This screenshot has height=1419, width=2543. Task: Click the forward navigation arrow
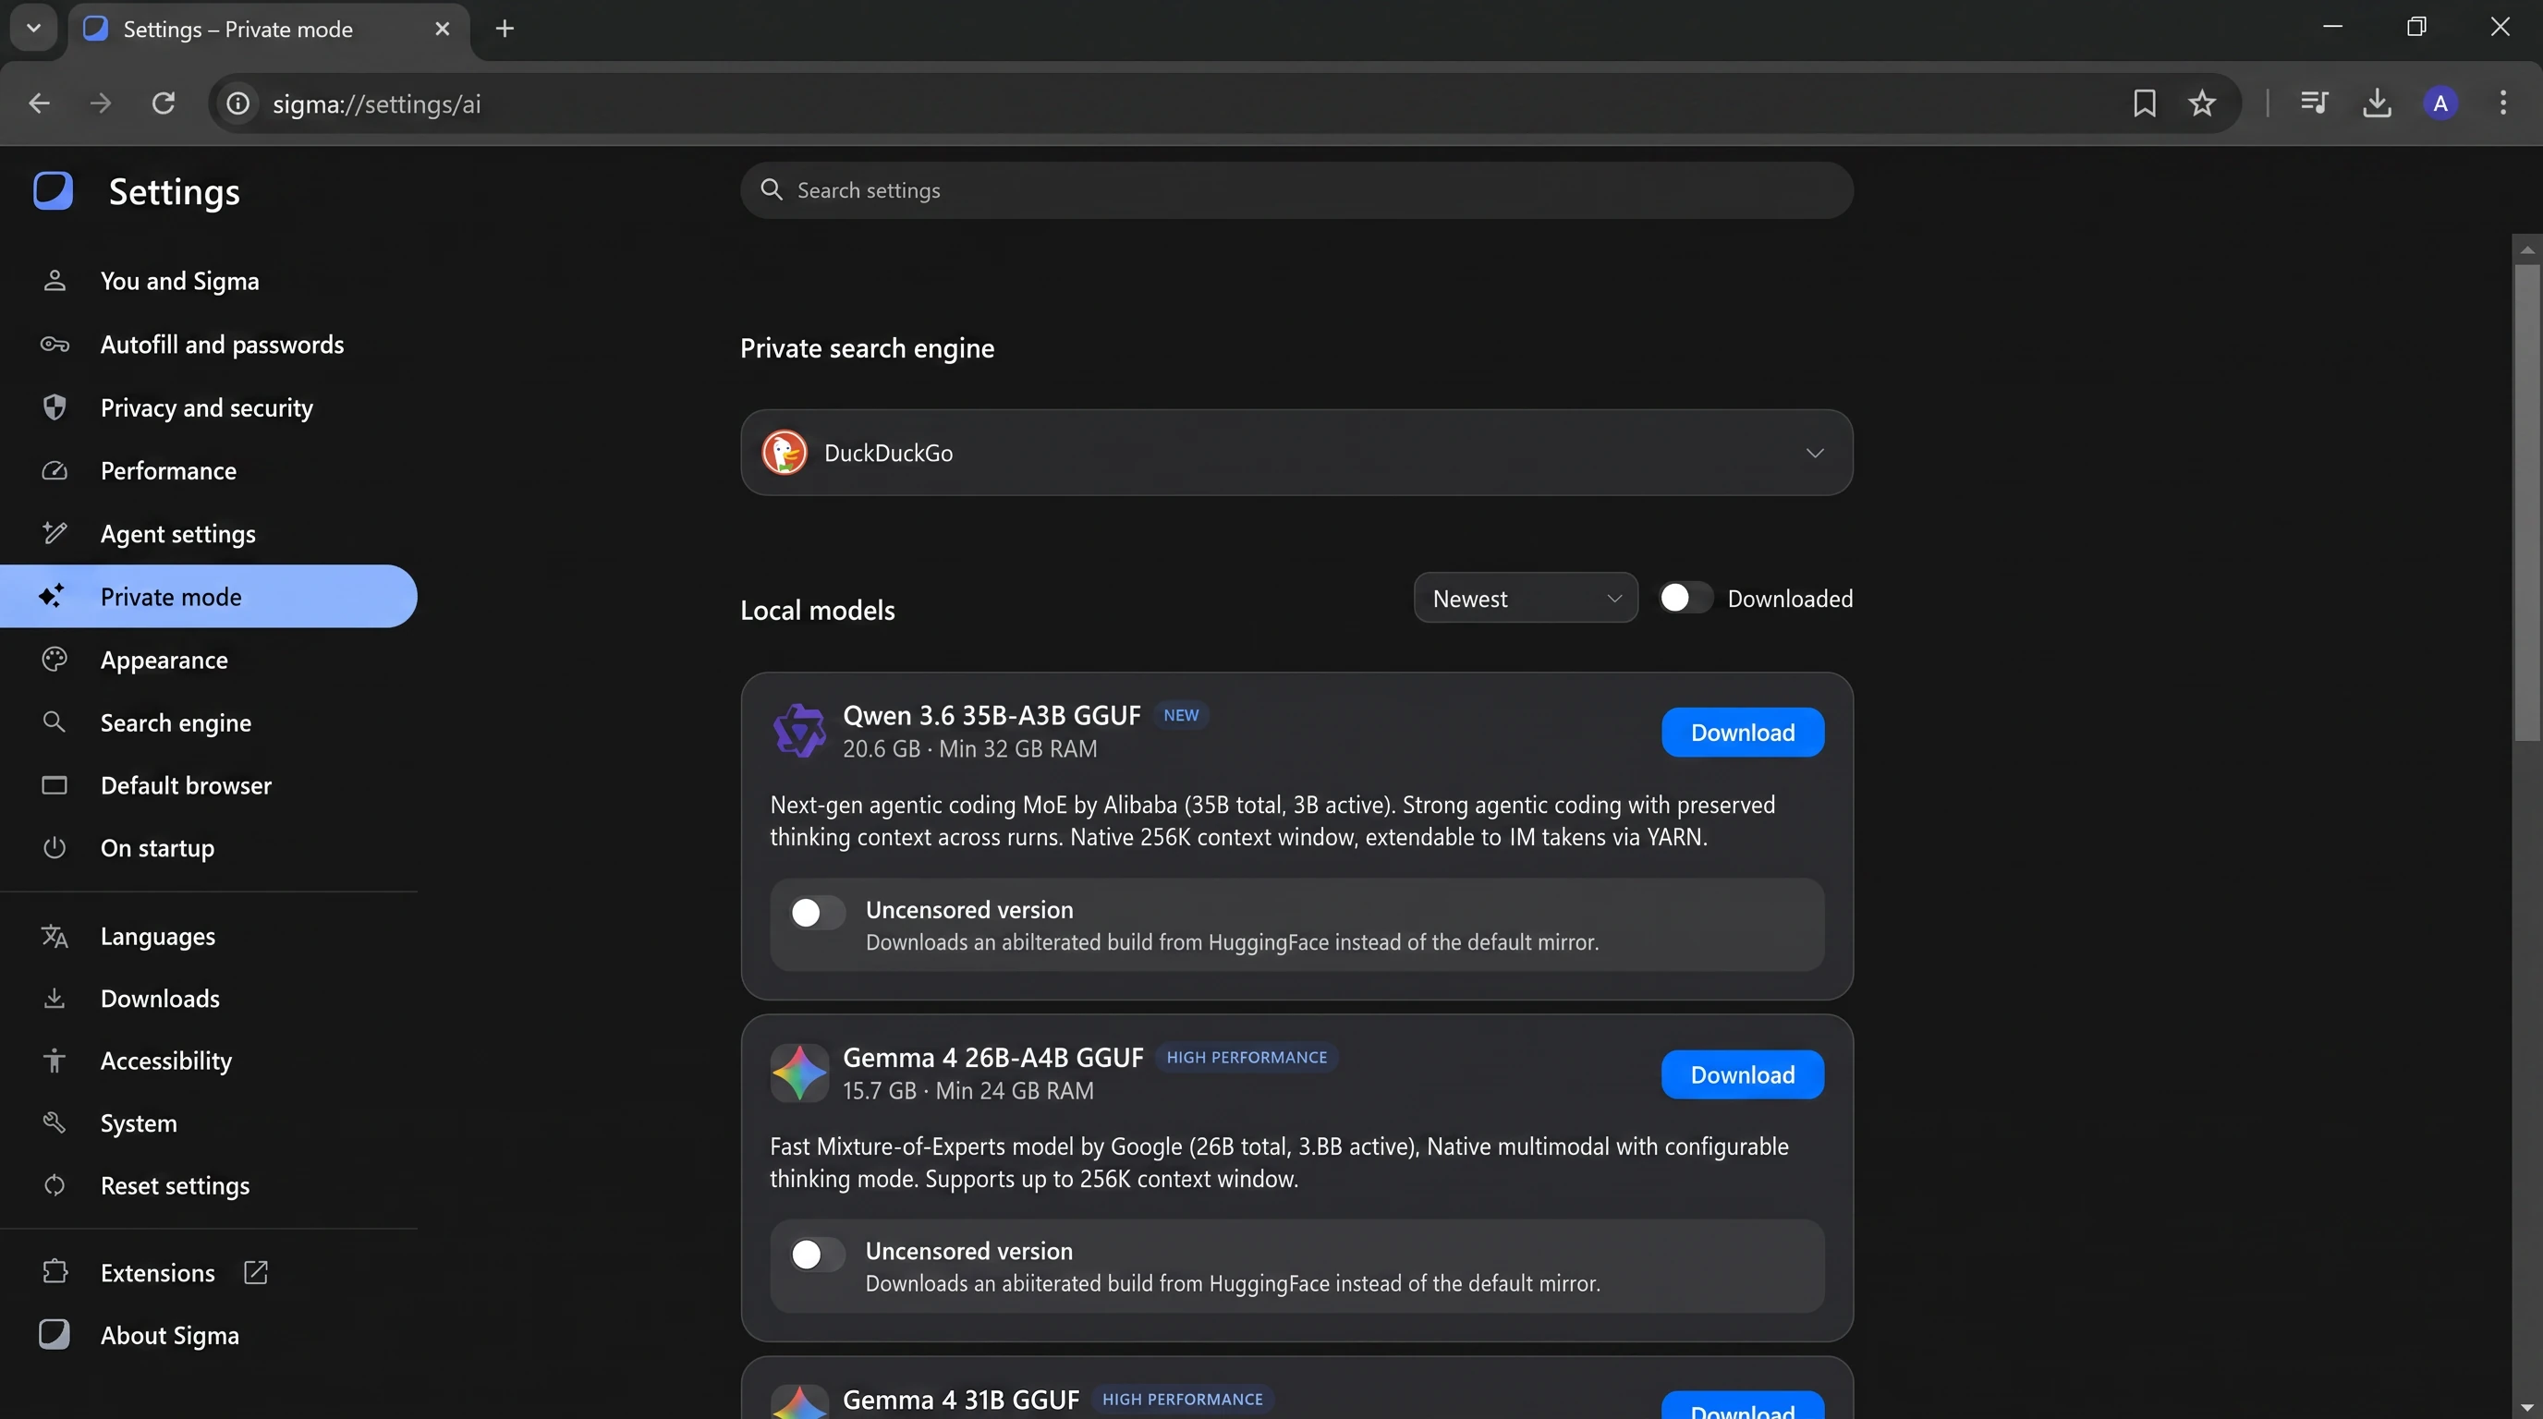101,103
